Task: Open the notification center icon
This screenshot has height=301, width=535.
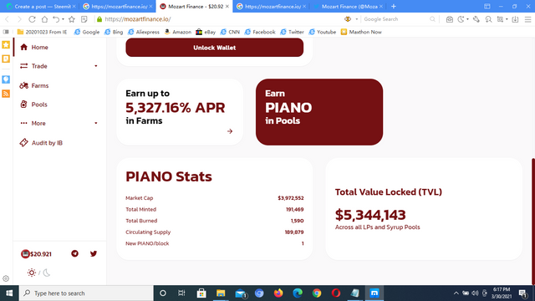Action: [523, 293]
